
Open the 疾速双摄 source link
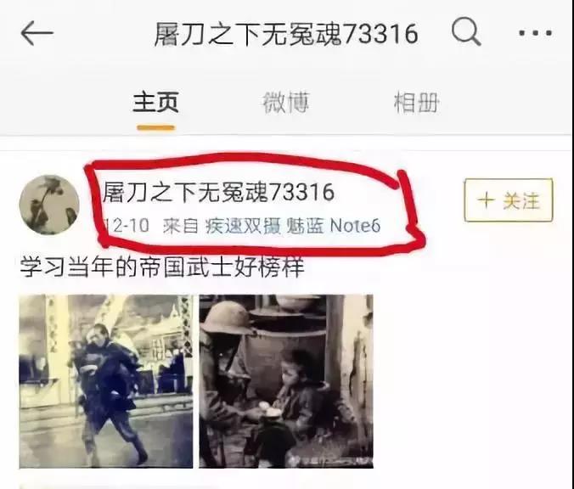[x=243, y=226]
